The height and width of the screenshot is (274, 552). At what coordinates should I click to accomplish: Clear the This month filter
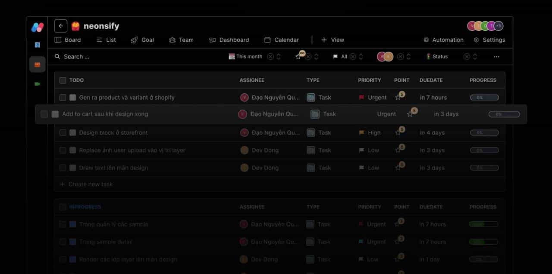(270, 56)
